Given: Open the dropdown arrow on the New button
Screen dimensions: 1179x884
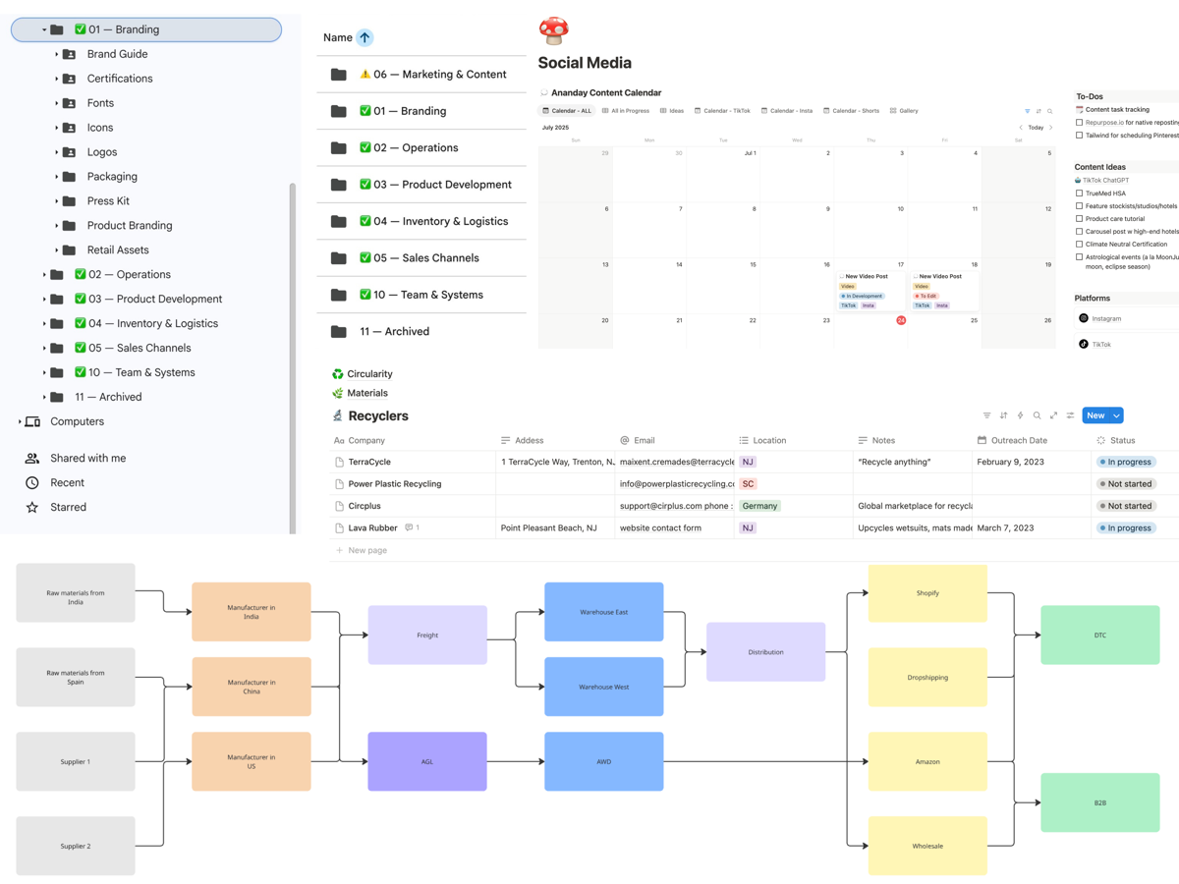Looking at the screenshot, I should click(1116, 415).
